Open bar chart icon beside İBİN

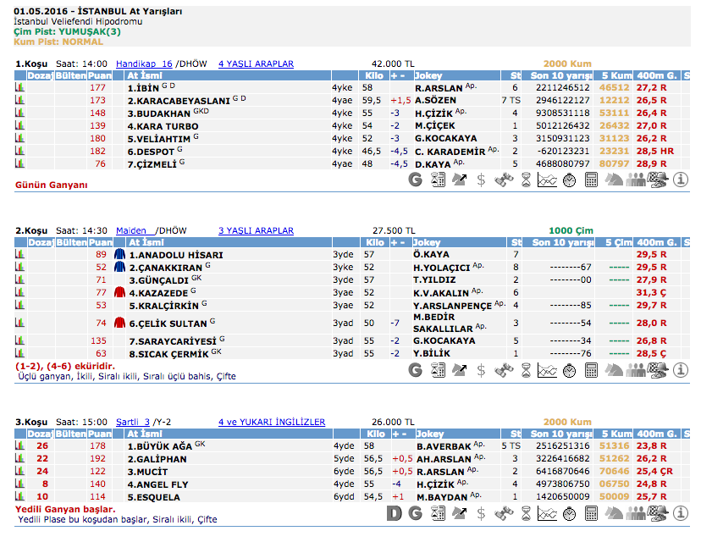(19, 87)
